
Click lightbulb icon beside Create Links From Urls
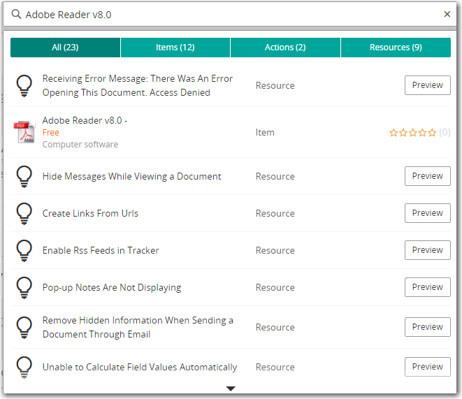[x=24, y=214]
